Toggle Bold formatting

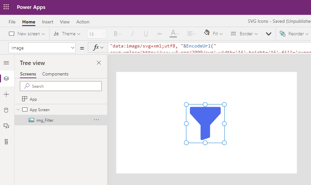117,34
